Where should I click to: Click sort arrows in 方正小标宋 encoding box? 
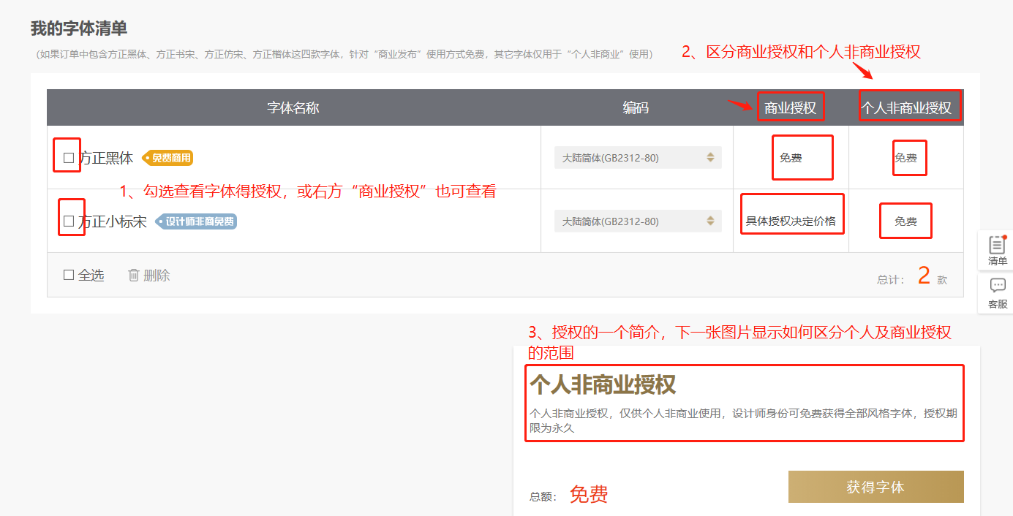[709, 221]
